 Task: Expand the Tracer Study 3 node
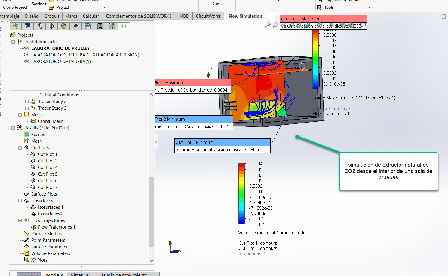click(x=27, y=108)
